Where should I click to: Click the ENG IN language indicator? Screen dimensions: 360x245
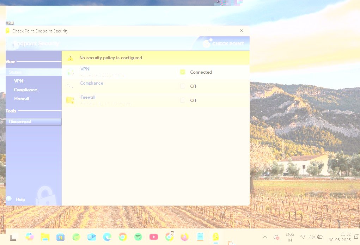pyautogui.click(x=290, y=237)
